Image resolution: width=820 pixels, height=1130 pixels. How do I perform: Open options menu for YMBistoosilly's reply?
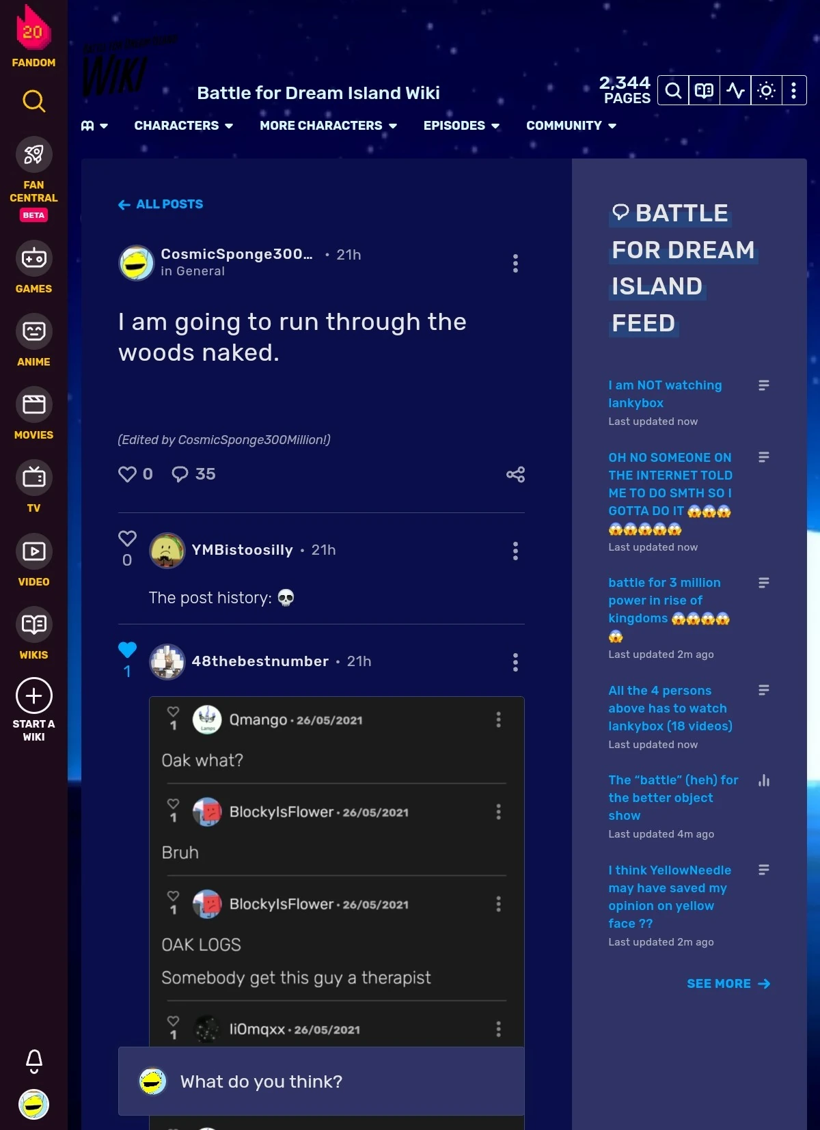pyautogui.click(x=515, y=551)
